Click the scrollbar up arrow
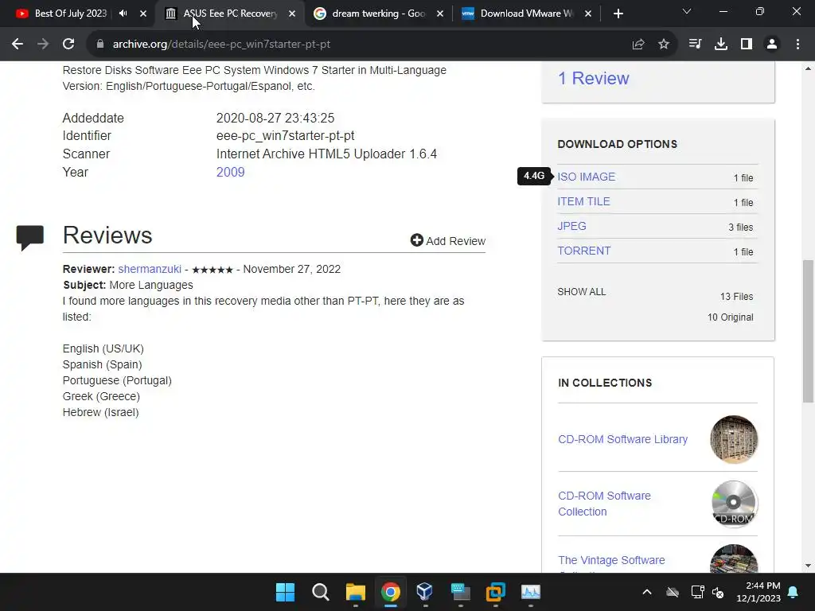Image resolution: width=815 pixels, height=611 pixels. (808, 68)
